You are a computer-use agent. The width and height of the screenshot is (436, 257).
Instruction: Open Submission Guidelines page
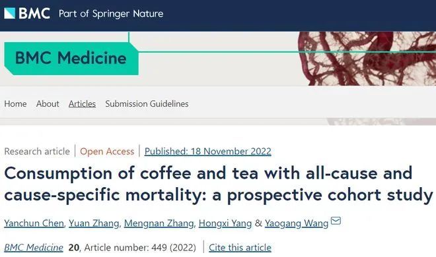pos(147,103)
